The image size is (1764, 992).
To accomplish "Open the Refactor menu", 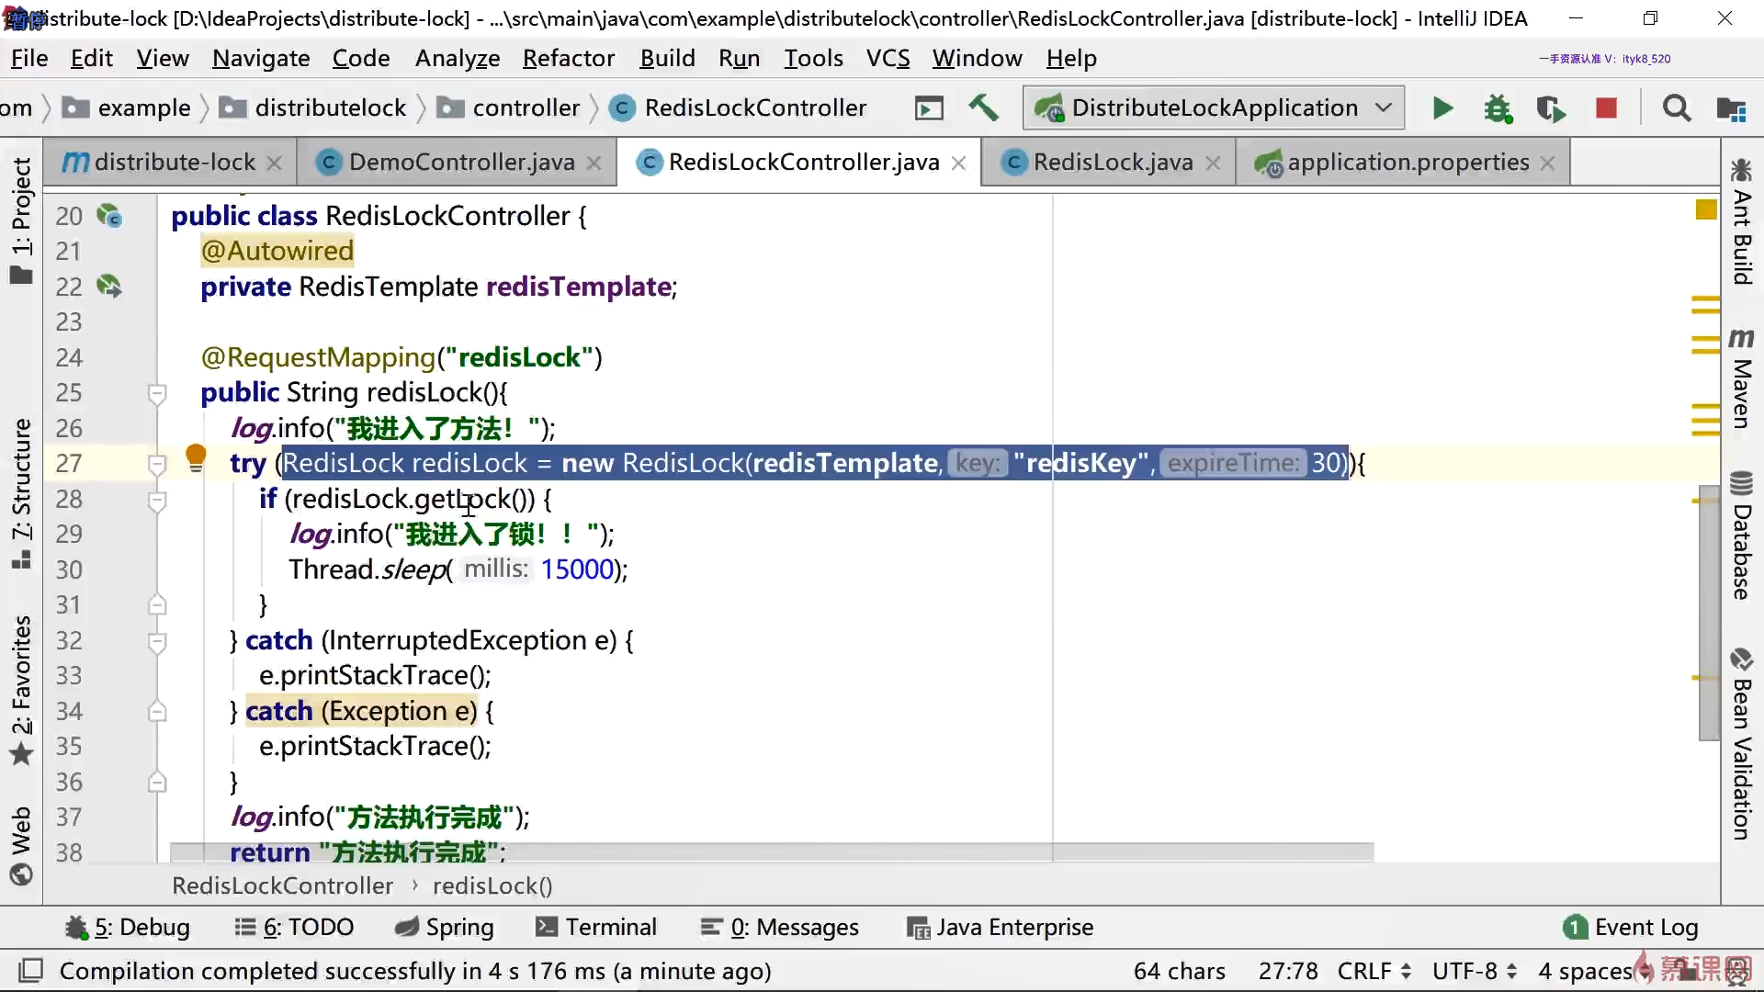I will click(568, 59).
